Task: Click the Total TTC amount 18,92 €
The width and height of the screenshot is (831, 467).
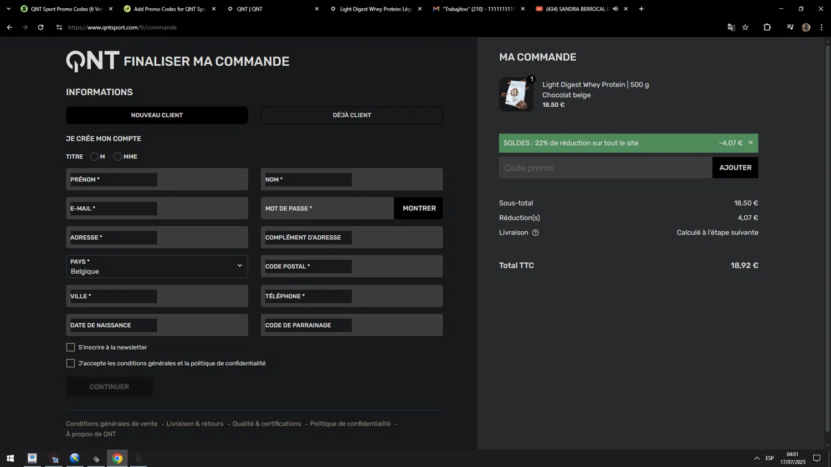Action: [744, 266]
